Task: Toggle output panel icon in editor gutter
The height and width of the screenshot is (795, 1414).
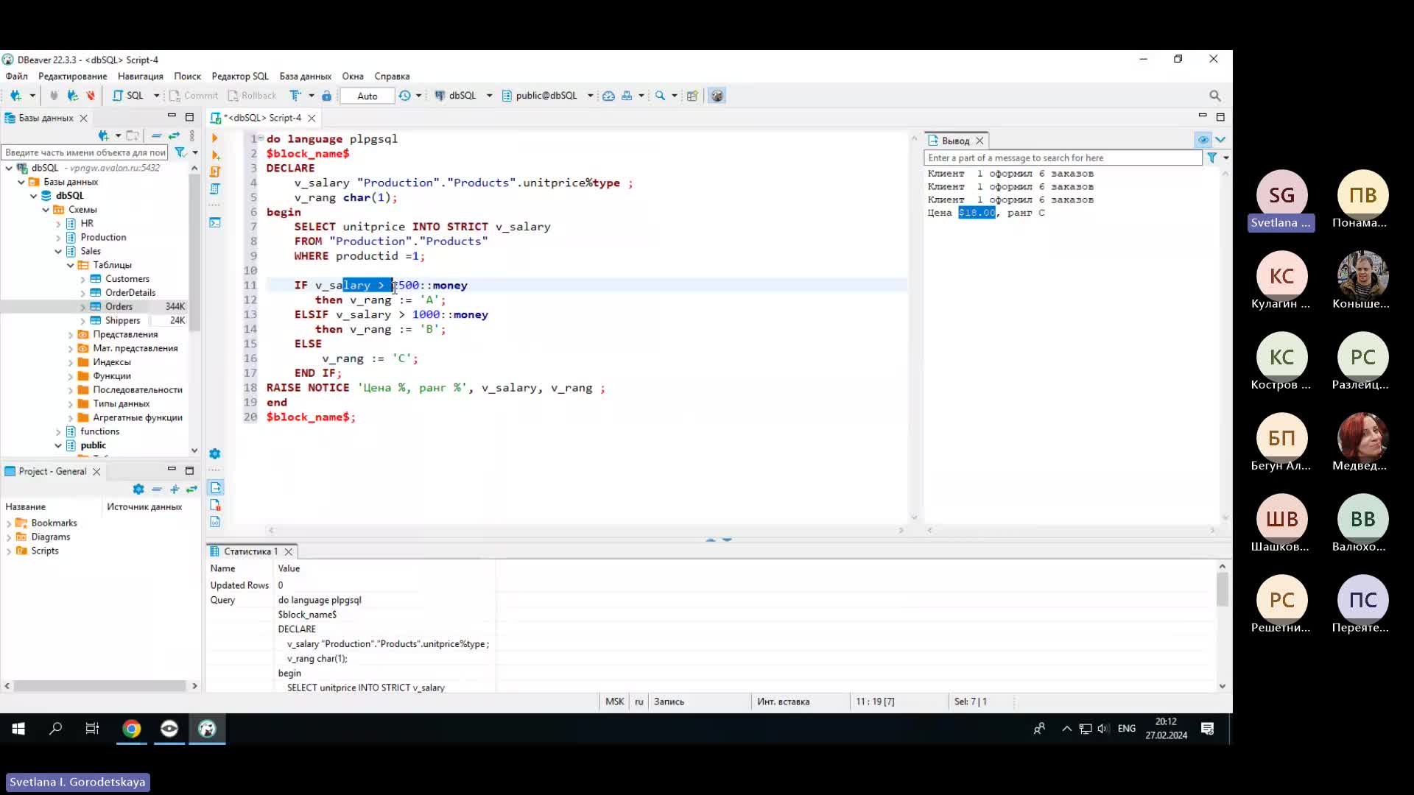Action: [215, 487]
